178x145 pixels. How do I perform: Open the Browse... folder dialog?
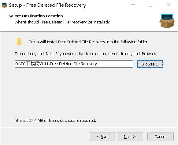[x=150, y=64]
